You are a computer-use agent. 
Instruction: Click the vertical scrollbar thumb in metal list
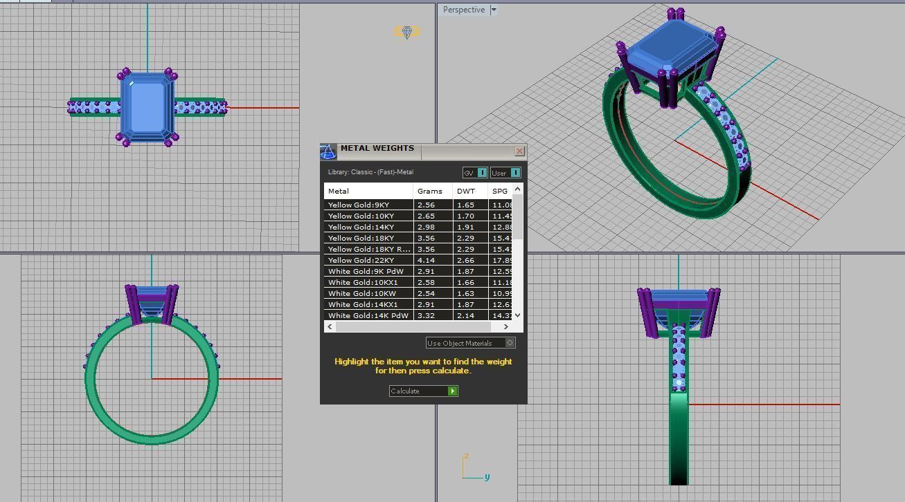pos(518,218)
